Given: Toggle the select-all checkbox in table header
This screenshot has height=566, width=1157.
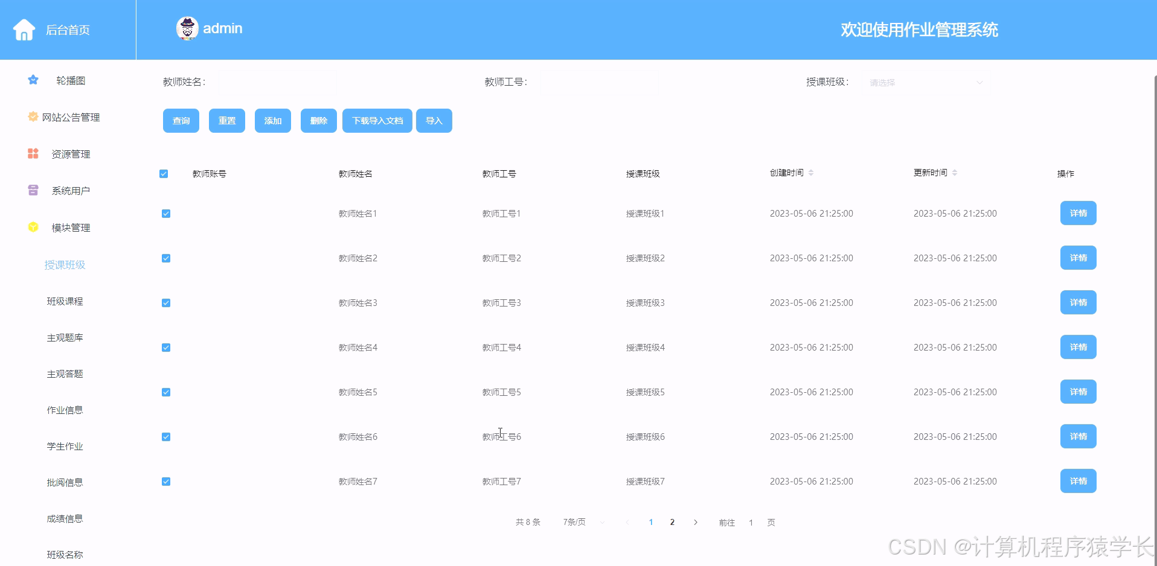Looking at the screenshot, I should tap(164, 174).
